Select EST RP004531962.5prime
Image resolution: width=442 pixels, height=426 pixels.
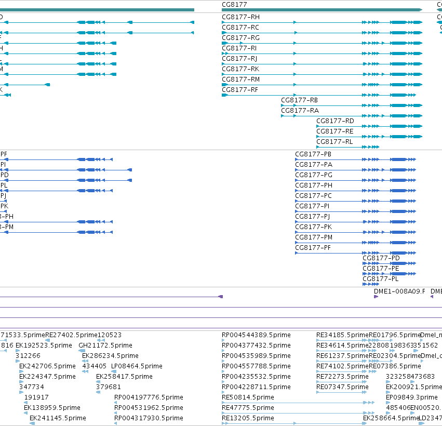pos(149,408)
